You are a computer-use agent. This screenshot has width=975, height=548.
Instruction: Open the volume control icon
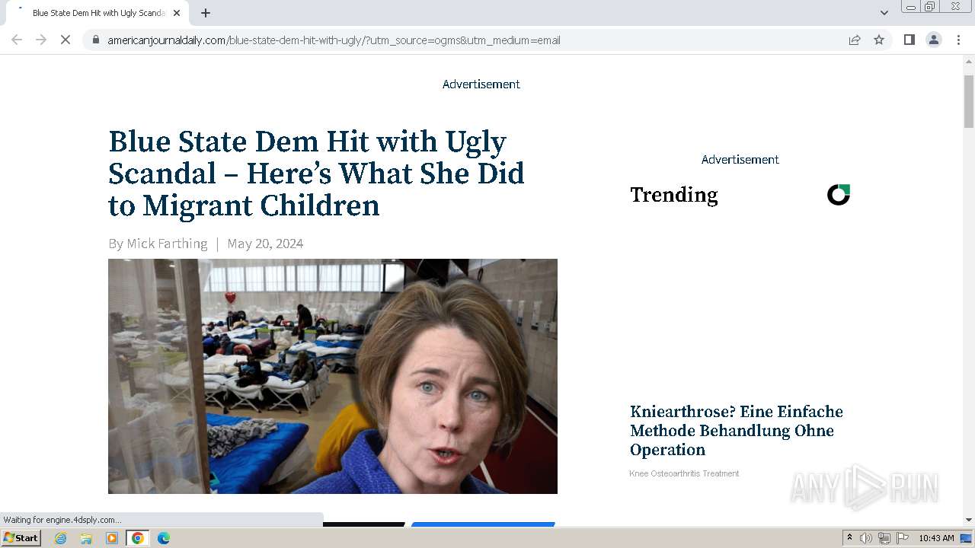(x=866, y=538)
